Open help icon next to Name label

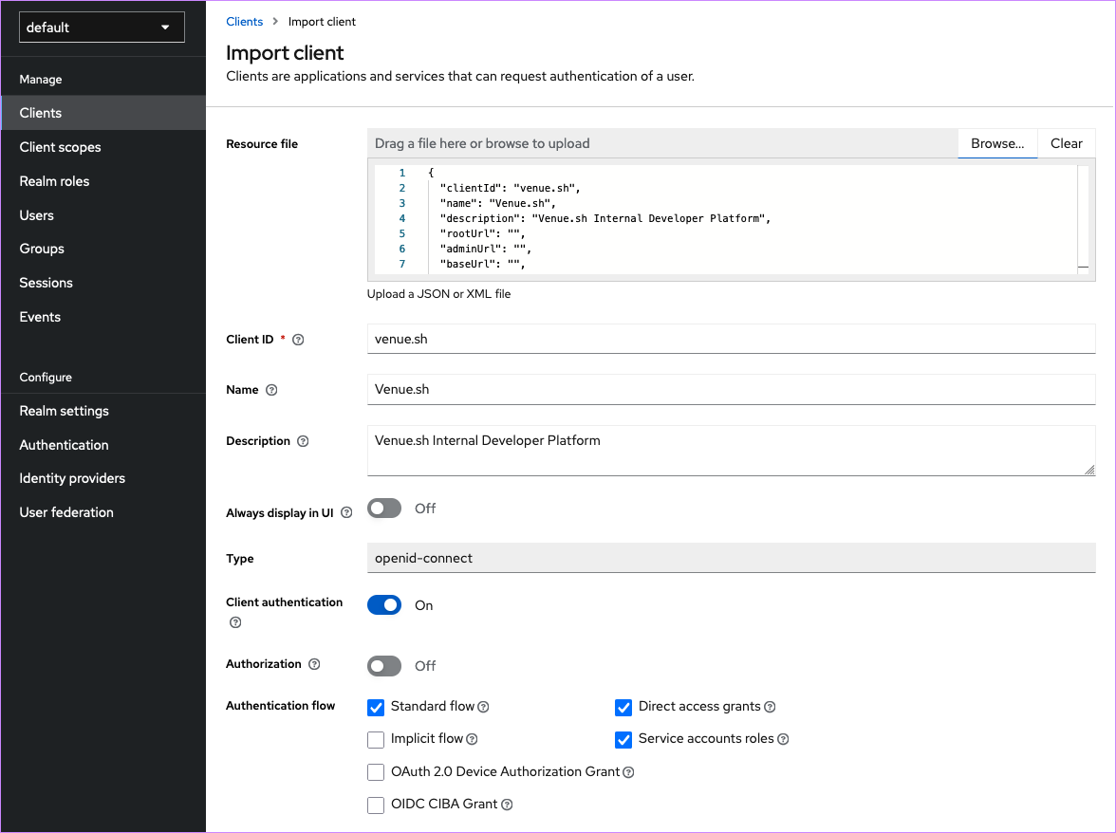(x=271, y=390)
